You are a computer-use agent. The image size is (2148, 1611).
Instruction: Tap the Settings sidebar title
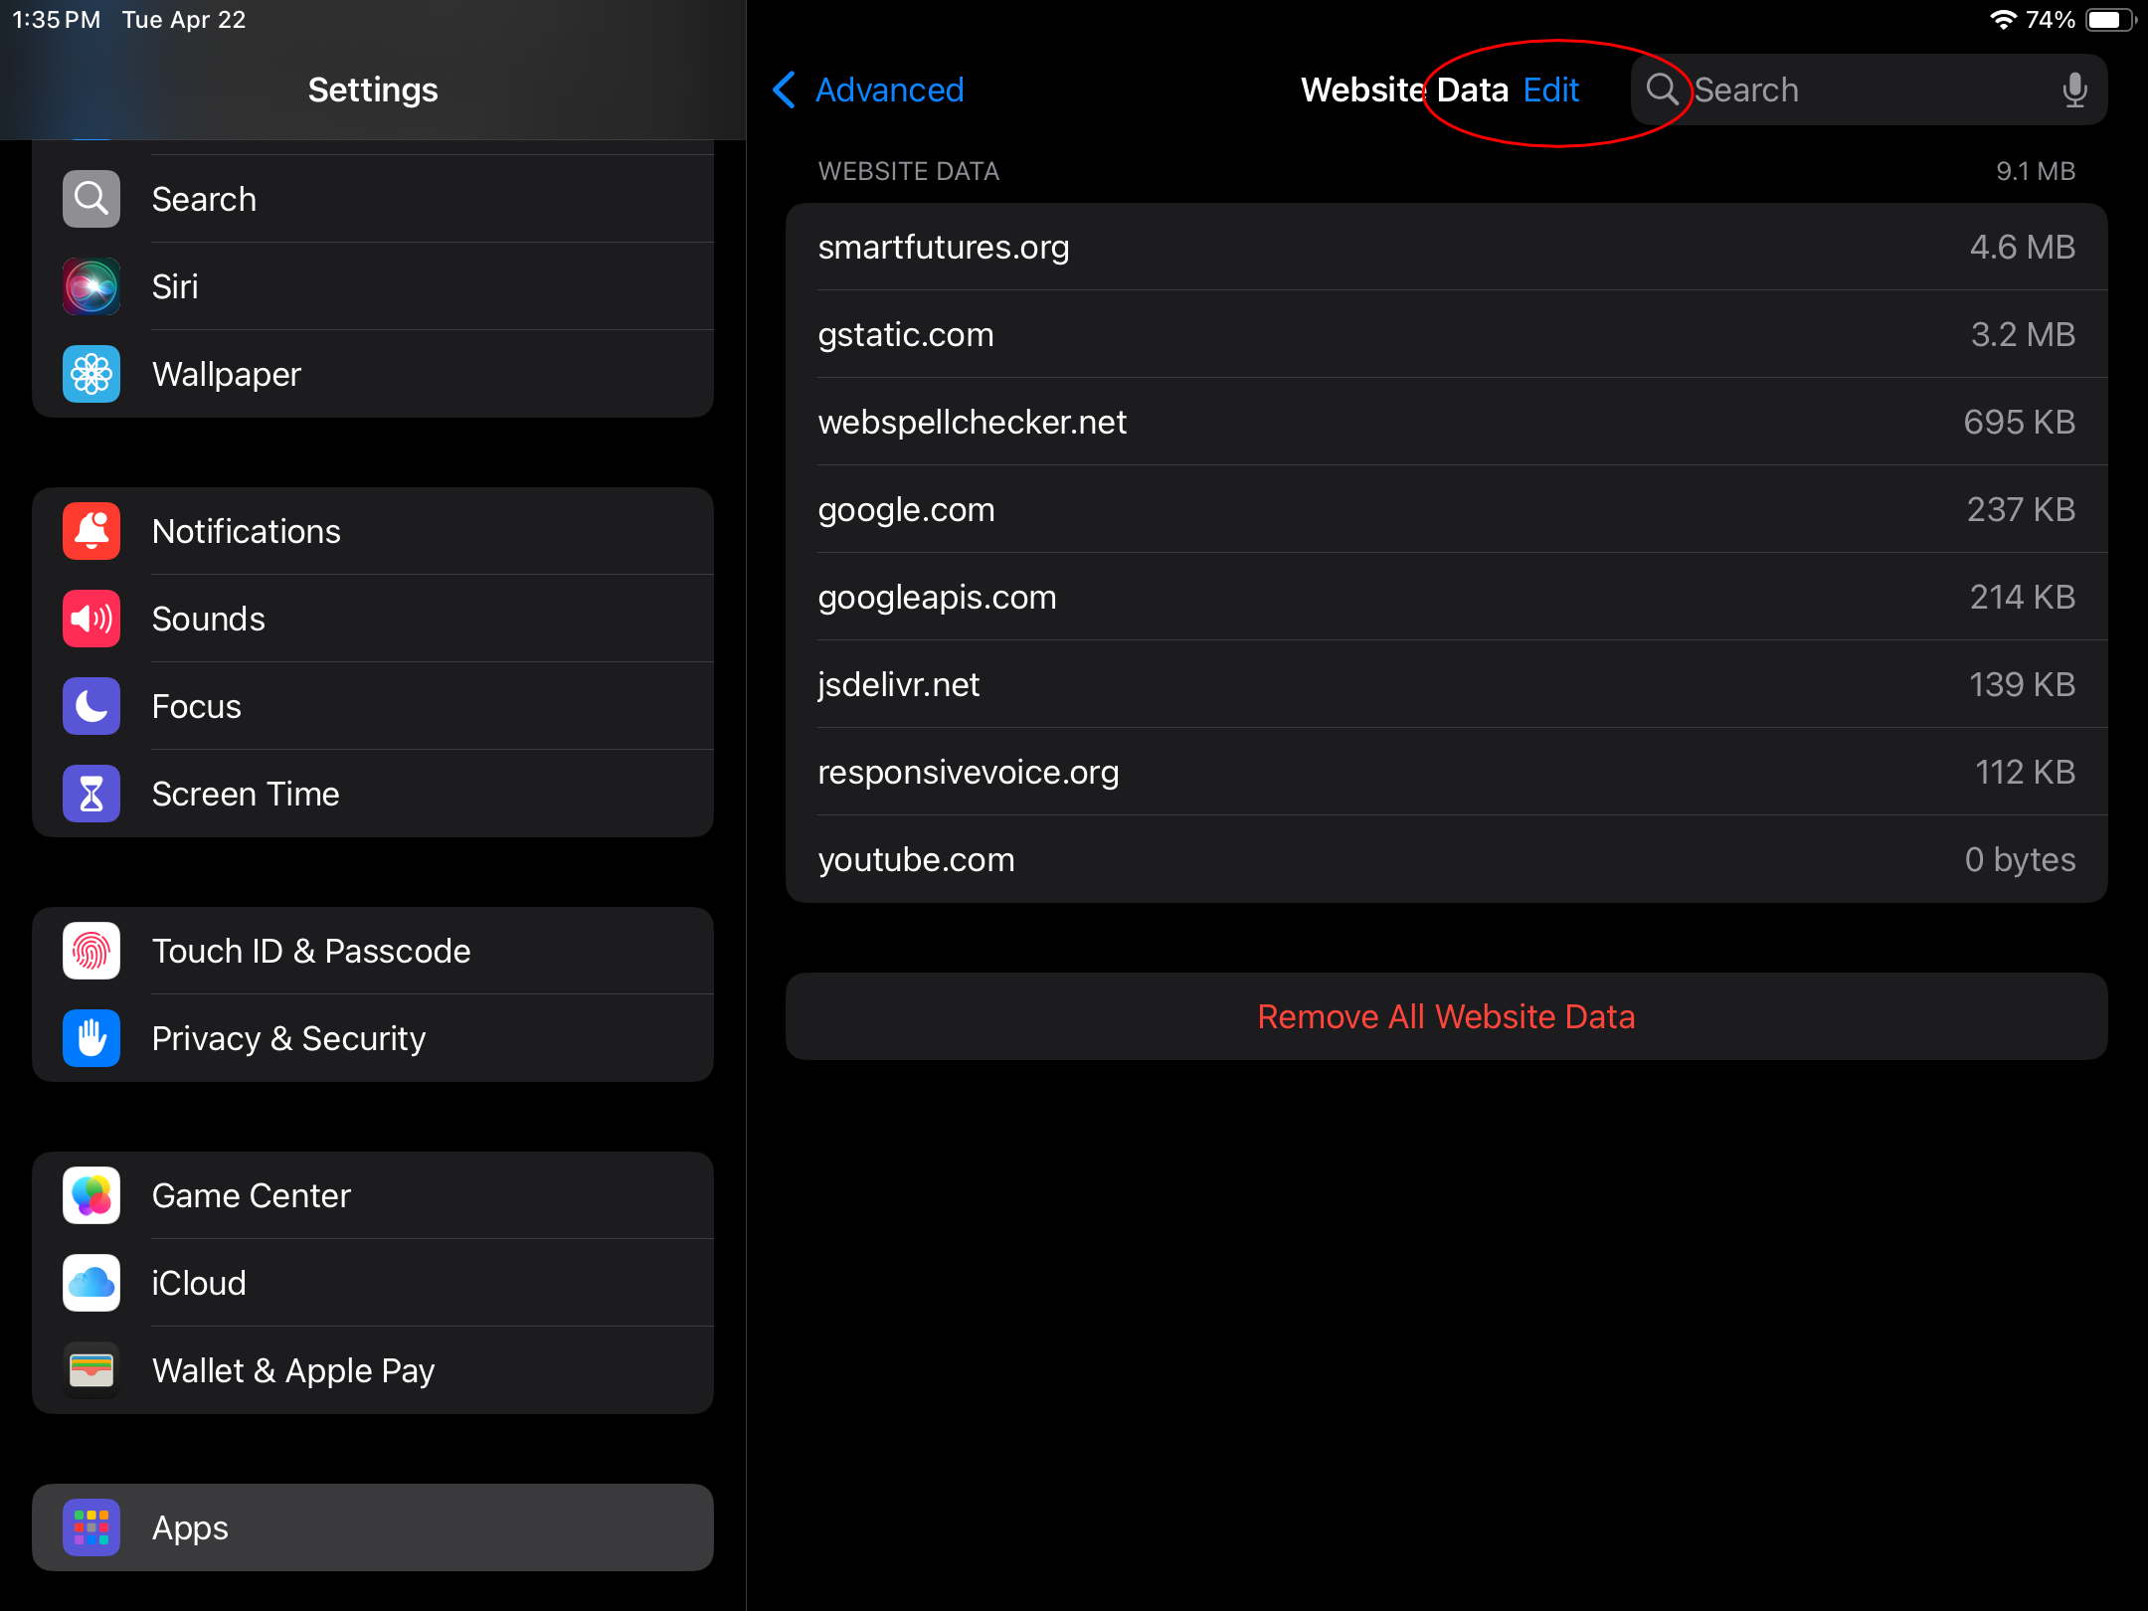[x=373, y=89]
